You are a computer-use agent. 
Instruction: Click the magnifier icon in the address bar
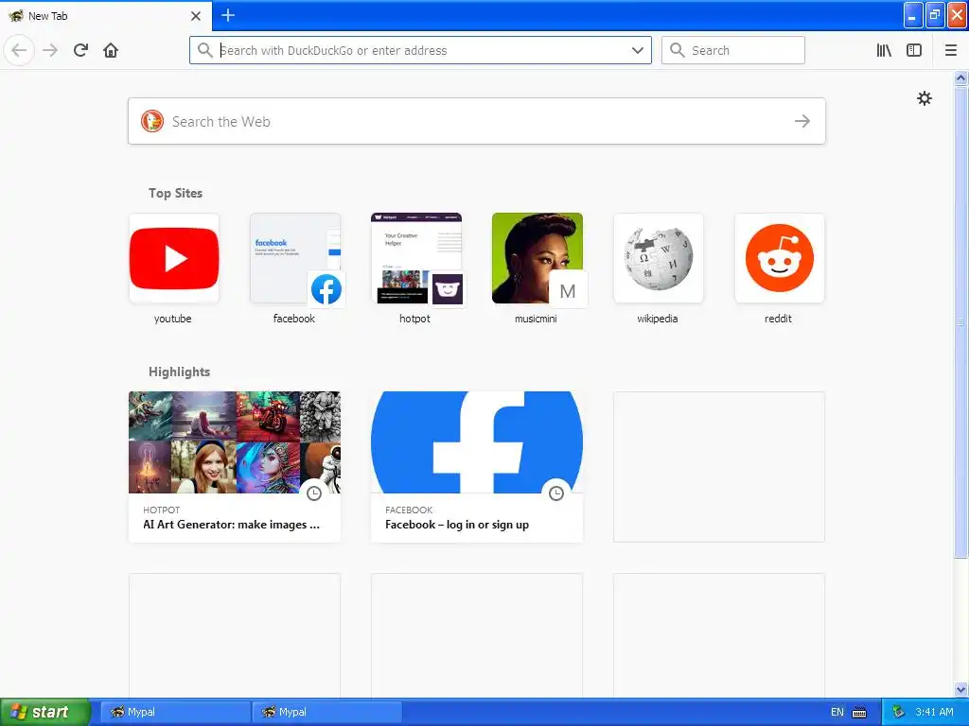(205, 50)
